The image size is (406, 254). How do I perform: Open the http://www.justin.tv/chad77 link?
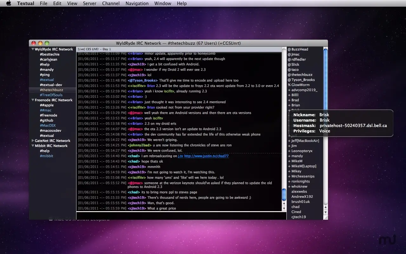206,156
